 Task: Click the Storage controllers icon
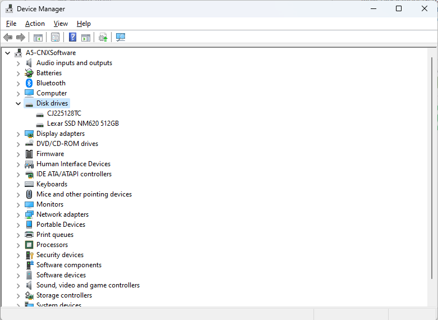tap(29, 295)
